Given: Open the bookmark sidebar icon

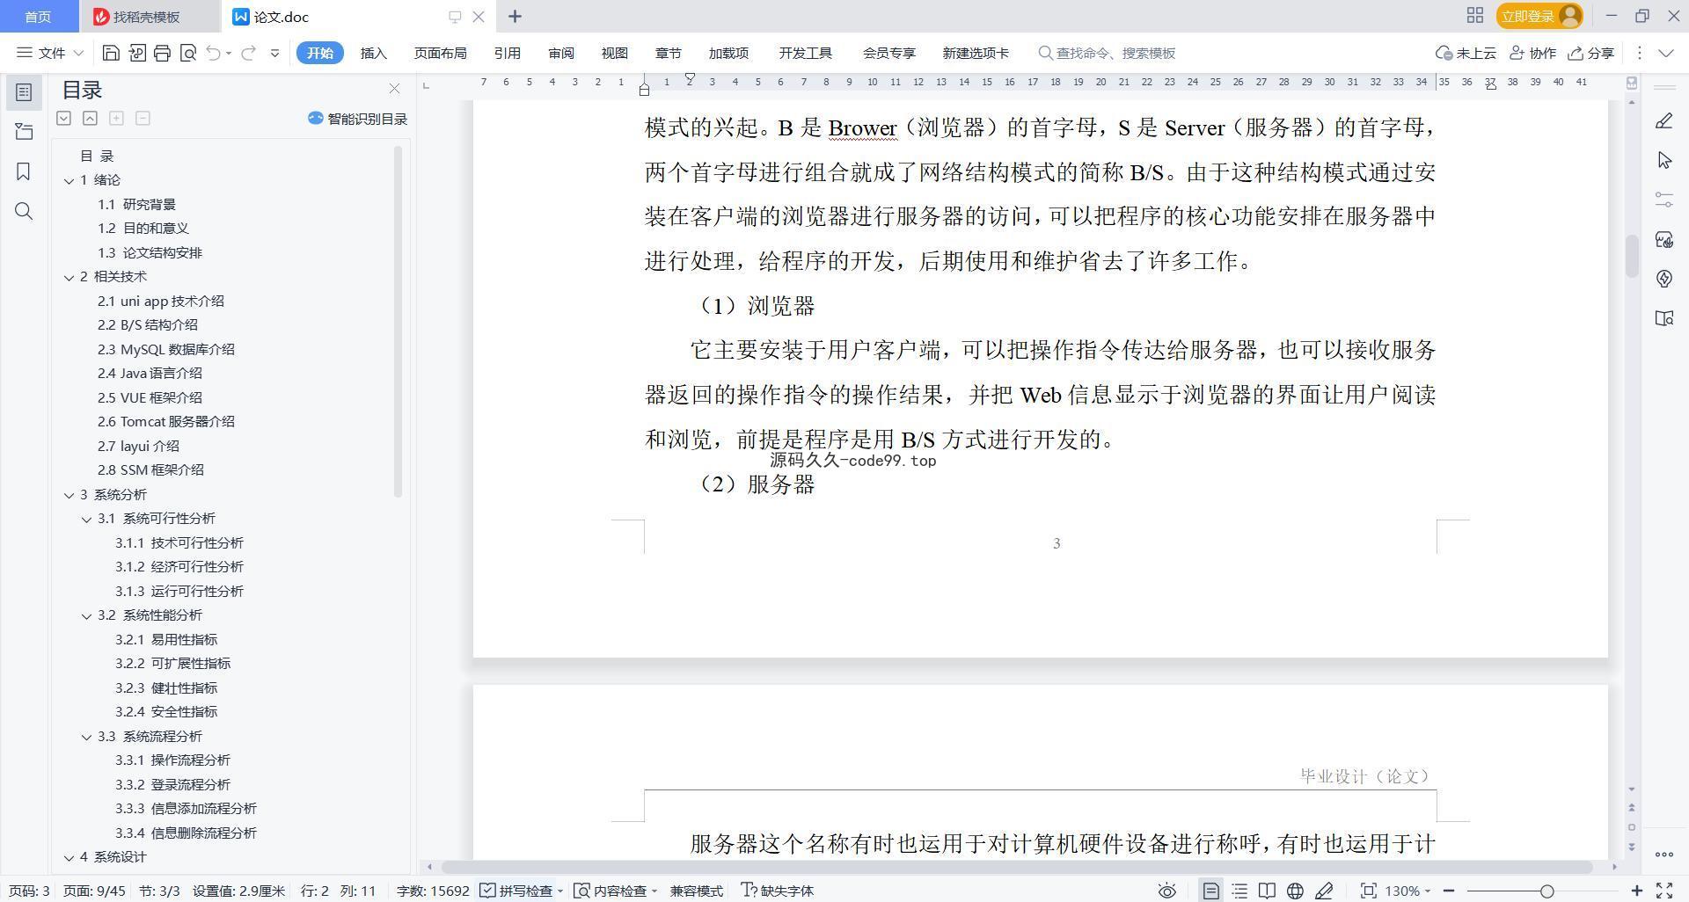Looking at the screenshot, I should [x=24, y=171].
